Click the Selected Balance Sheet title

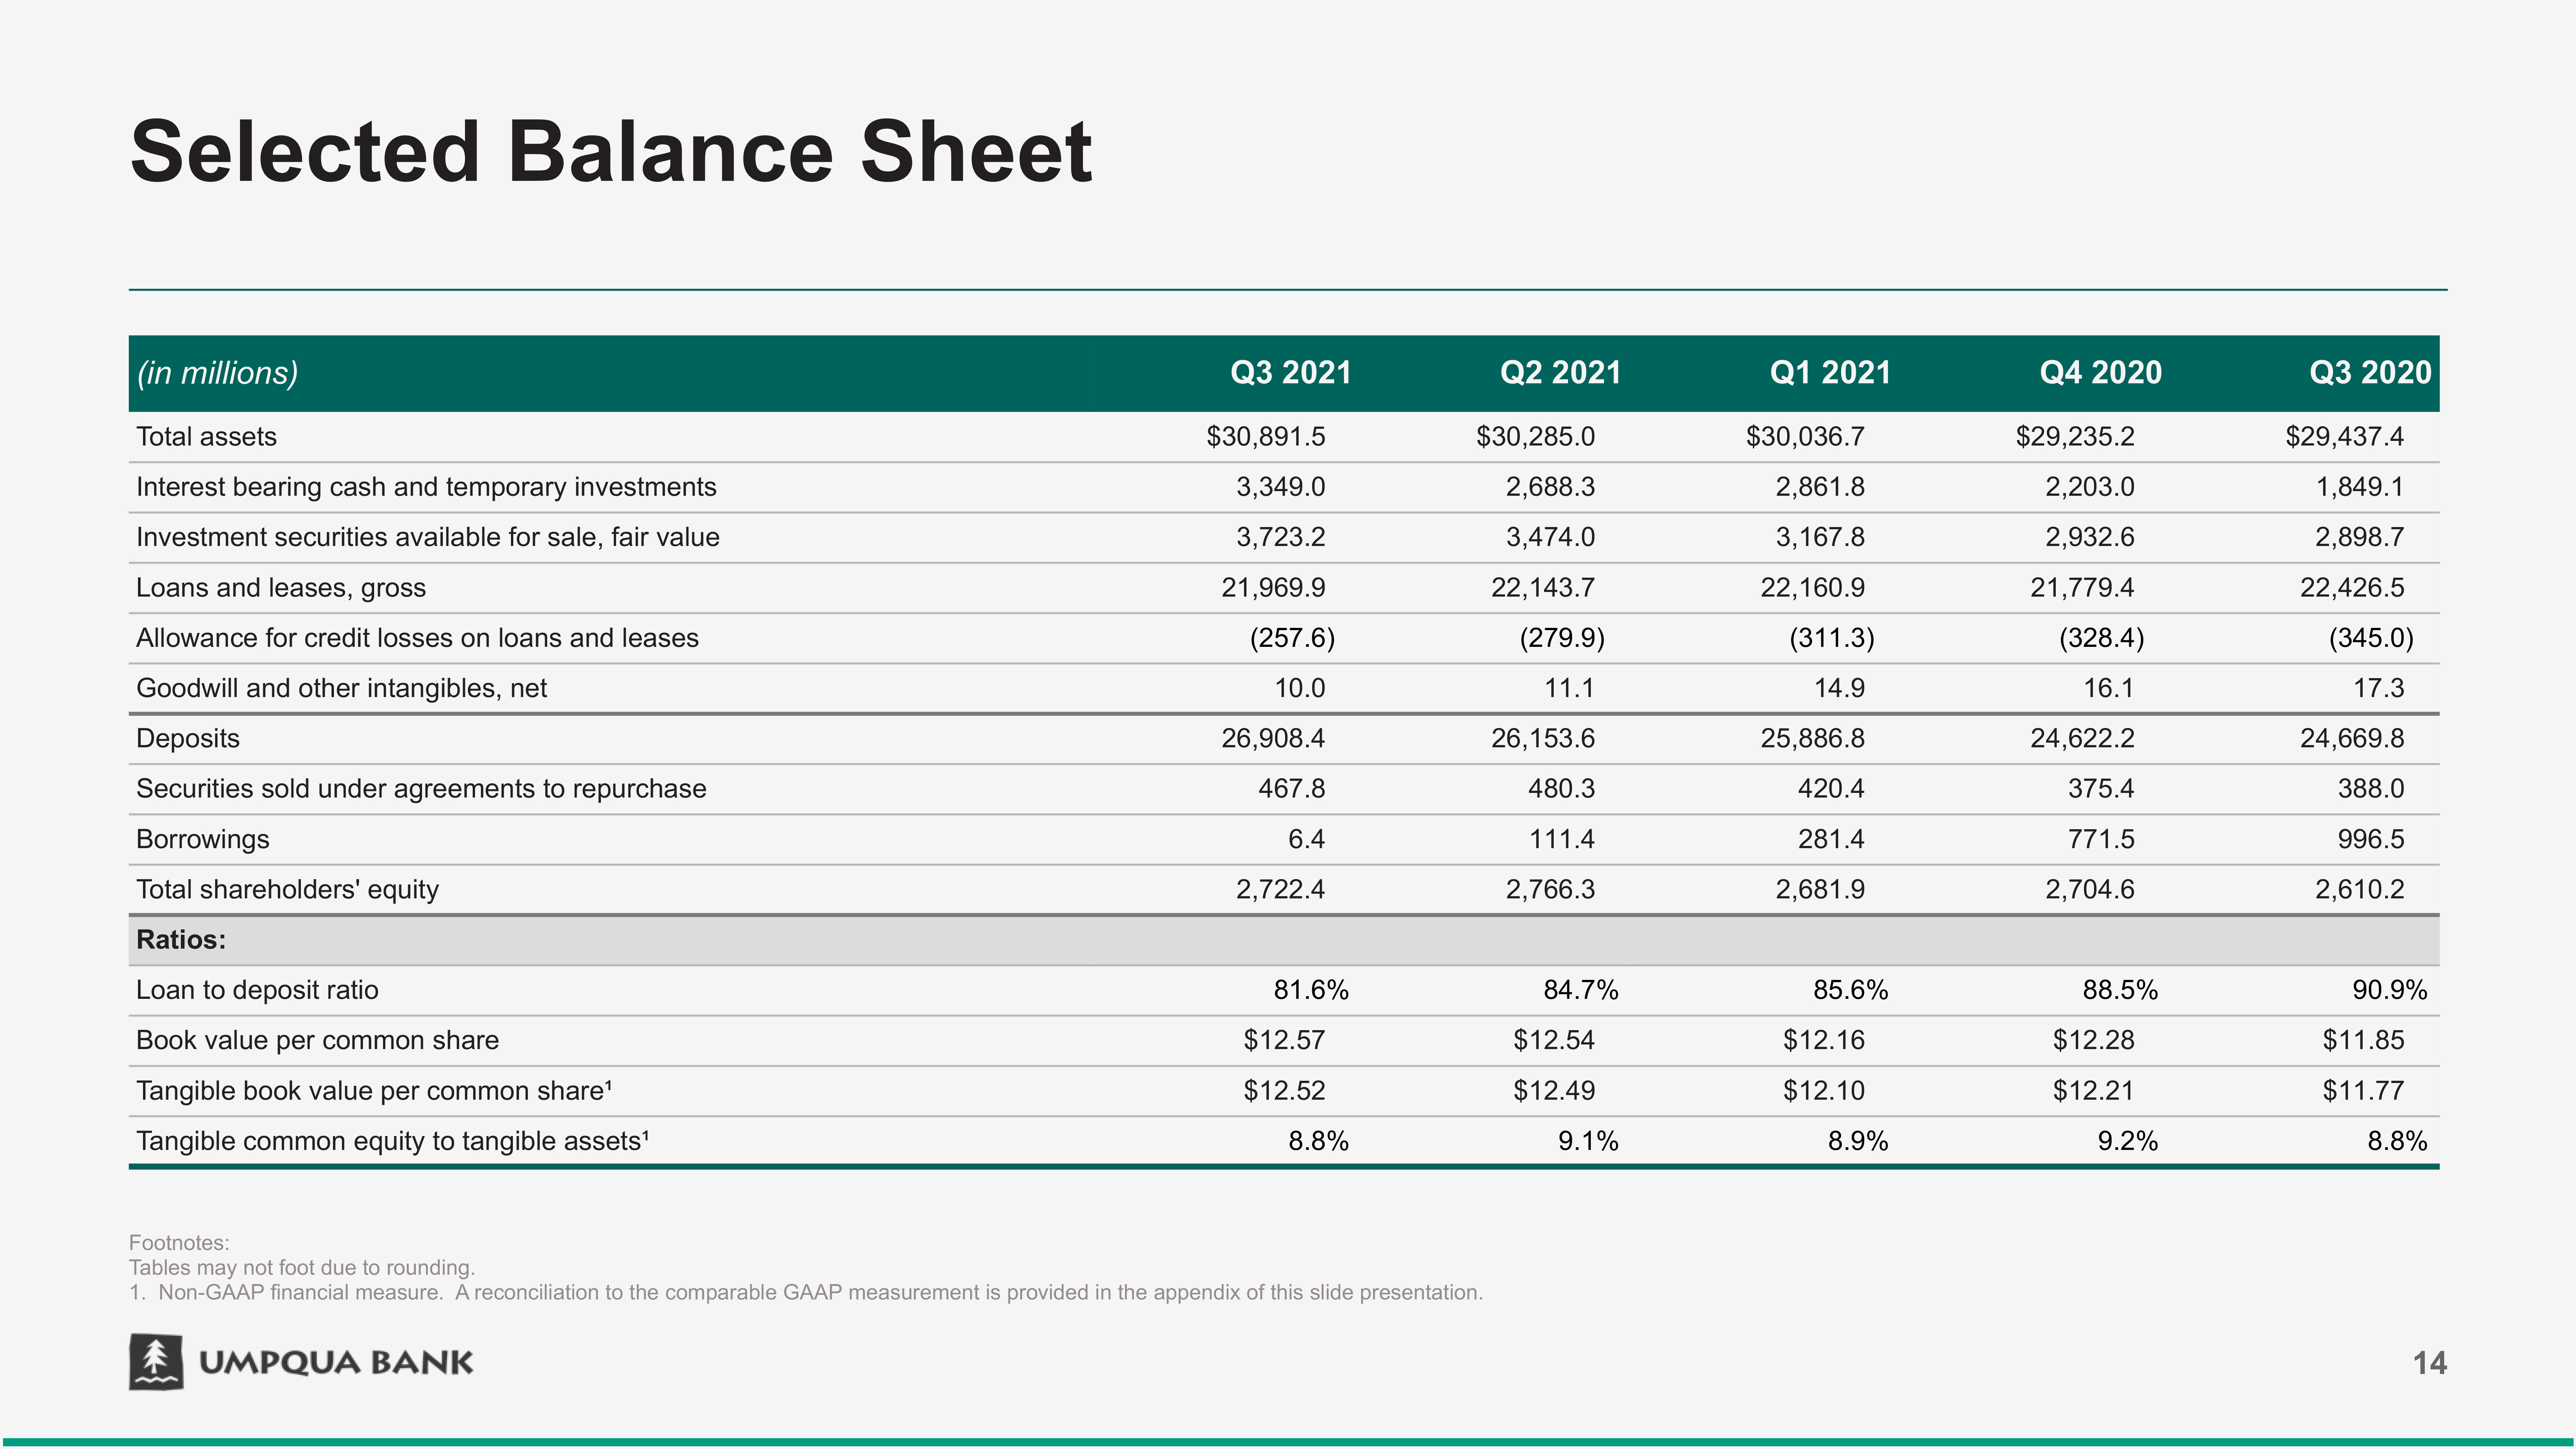(611, 152)
